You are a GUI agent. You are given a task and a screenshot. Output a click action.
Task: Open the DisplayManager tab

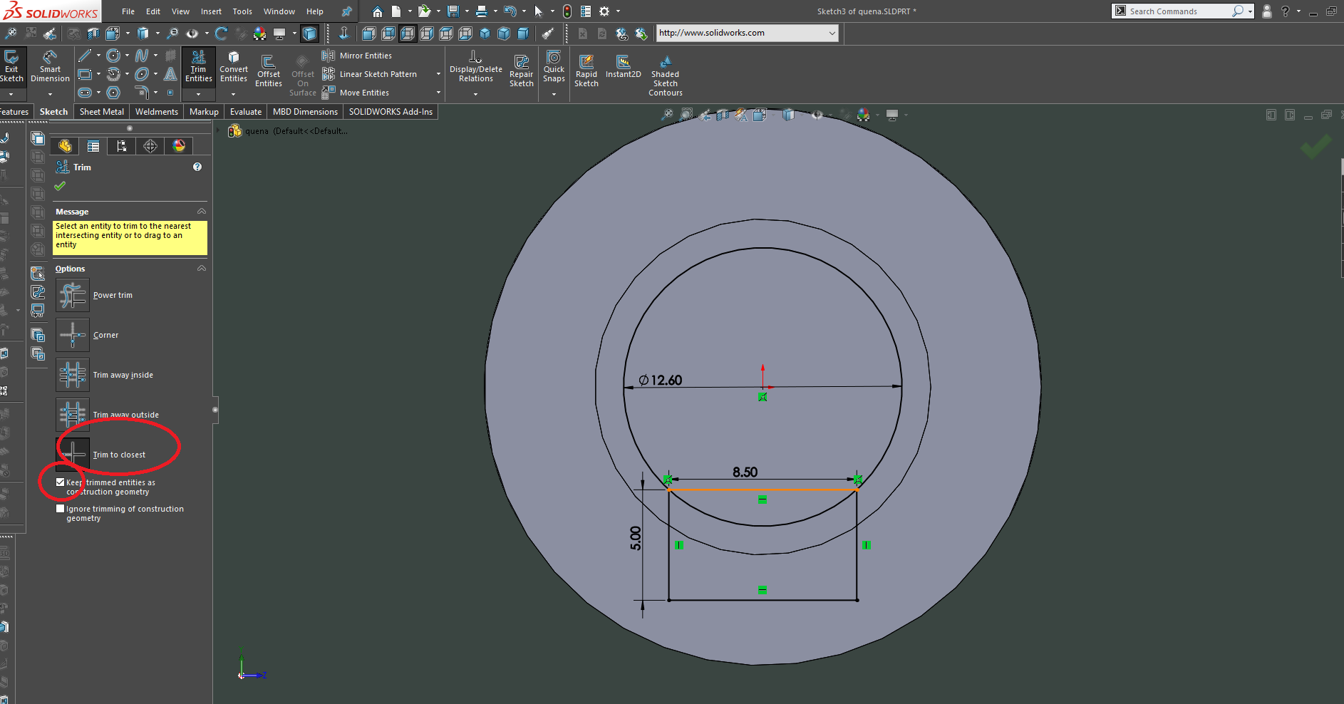179,146
